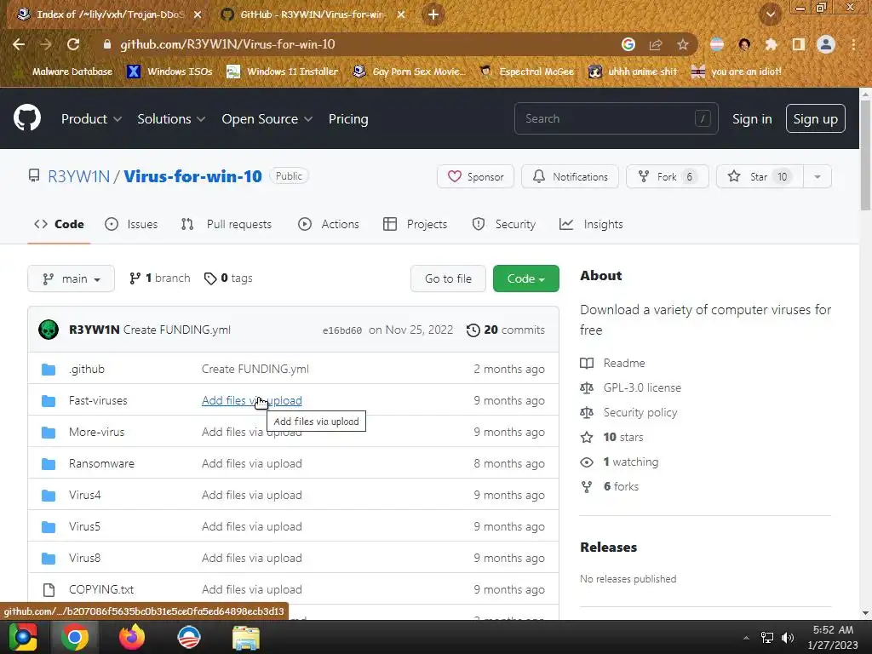This screenshot has width=872, height=654.
Task: View the 20 commits history
Action: point(506,330)
